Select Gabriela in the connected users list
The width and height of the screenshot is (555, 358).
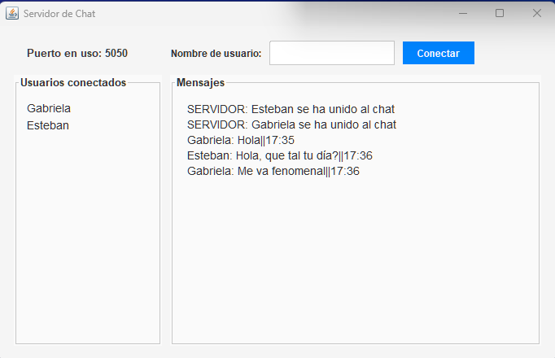tap(49, 108)
